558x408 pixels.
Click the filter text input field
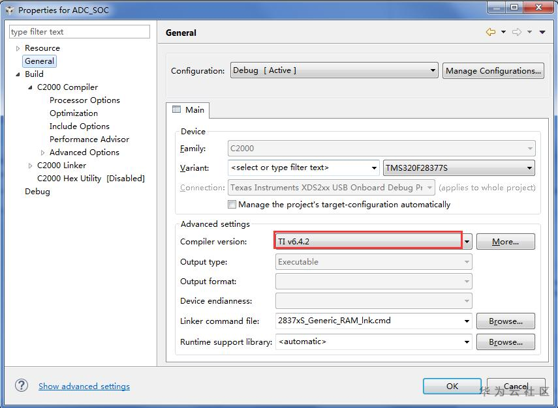[79, 31]
